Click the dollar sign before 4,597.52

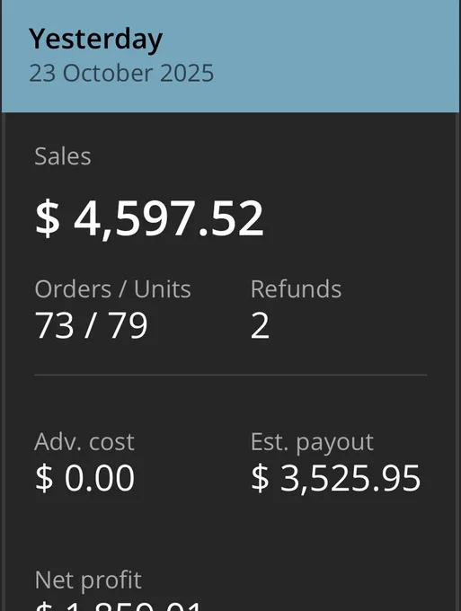[47, 217]
